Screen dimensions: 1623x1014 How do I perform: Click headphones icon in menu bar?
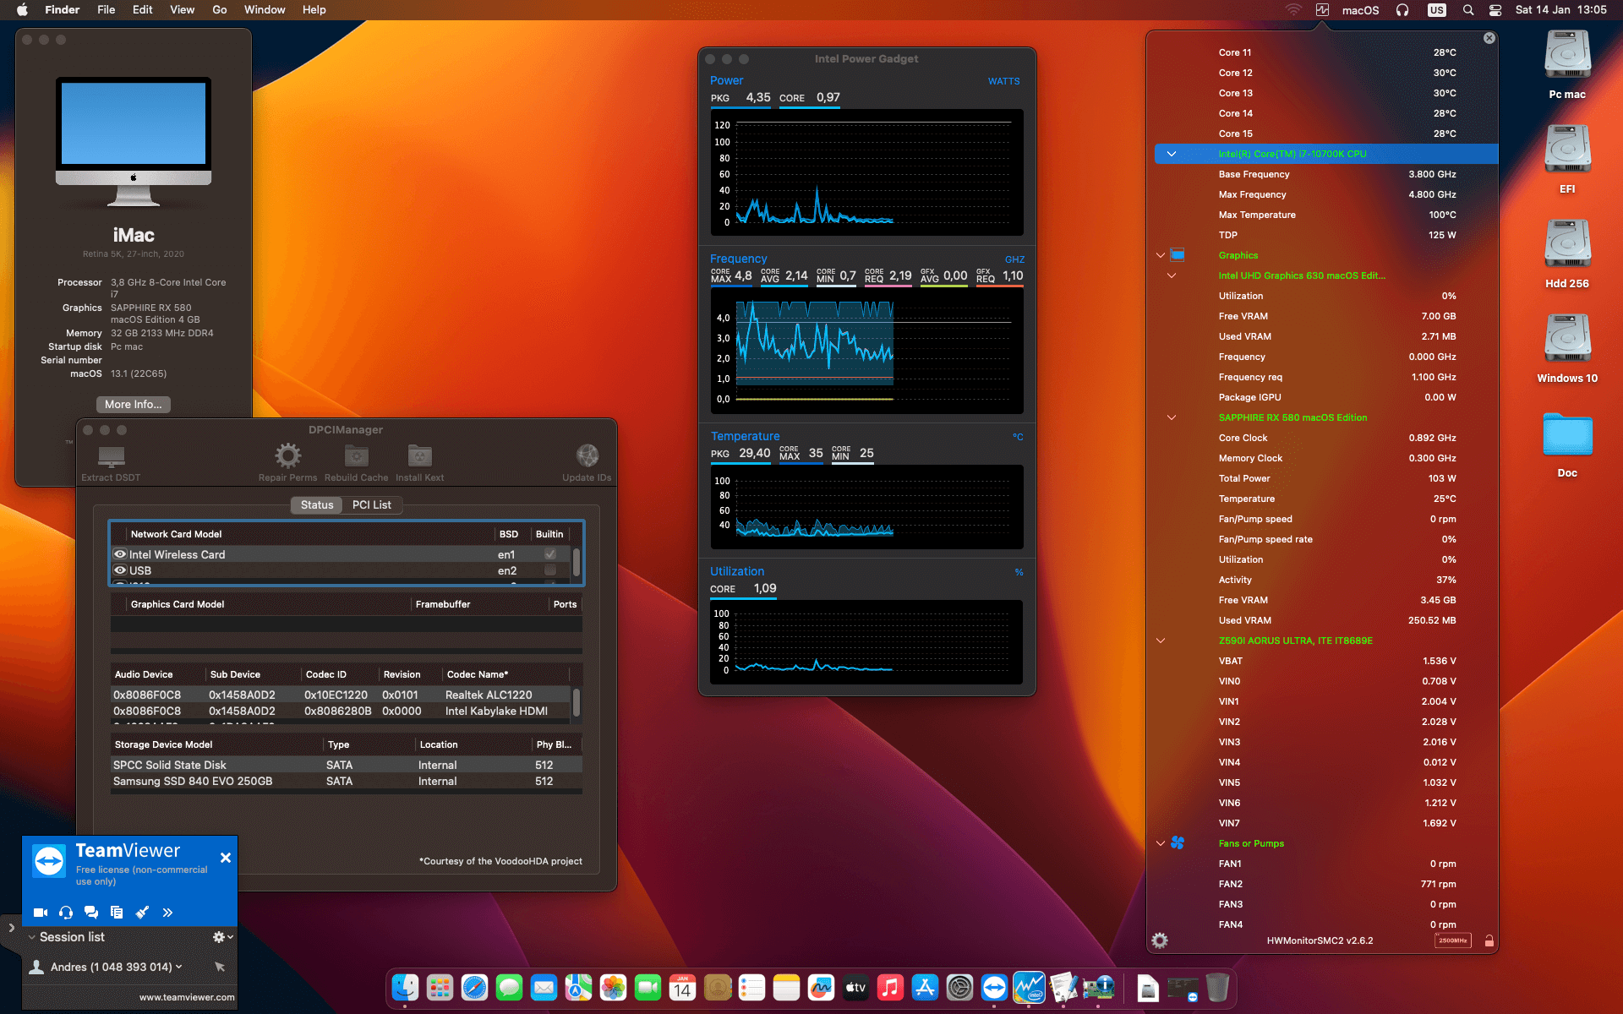[1402, 10]
